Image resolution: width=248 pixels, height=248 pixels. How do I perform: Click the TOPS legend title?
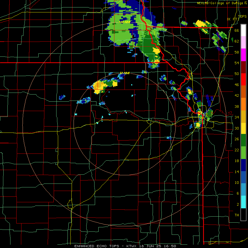pyautogui.click(x=242, y=16)
